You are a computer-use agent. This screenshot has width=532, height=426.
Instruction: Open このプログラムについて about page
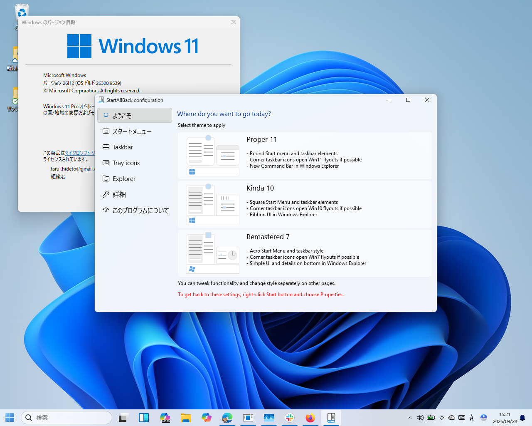[x=135, y=210]
